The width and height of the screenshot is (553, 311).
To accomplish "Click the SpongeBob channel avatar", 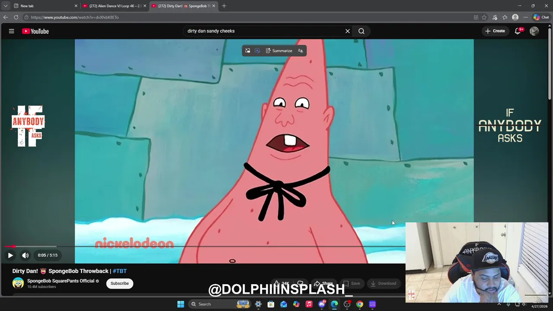I will [18, 283].
